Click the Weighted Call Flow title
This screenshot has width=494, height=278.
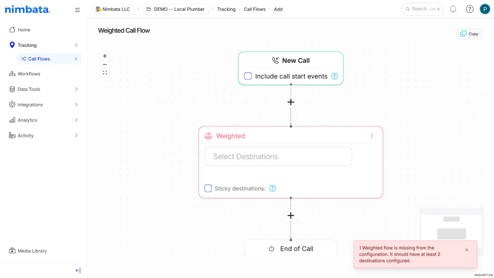[124, 31]
